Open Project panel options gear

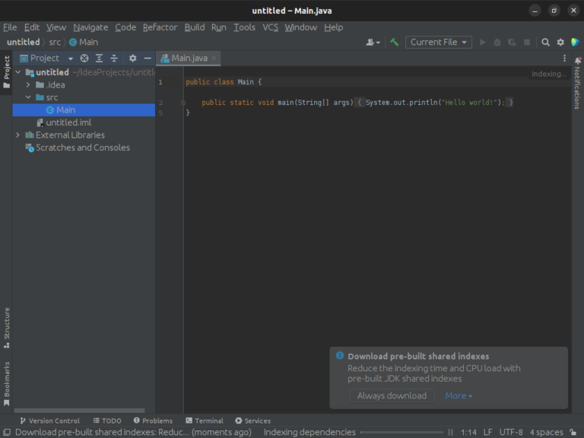click(132, 58)
